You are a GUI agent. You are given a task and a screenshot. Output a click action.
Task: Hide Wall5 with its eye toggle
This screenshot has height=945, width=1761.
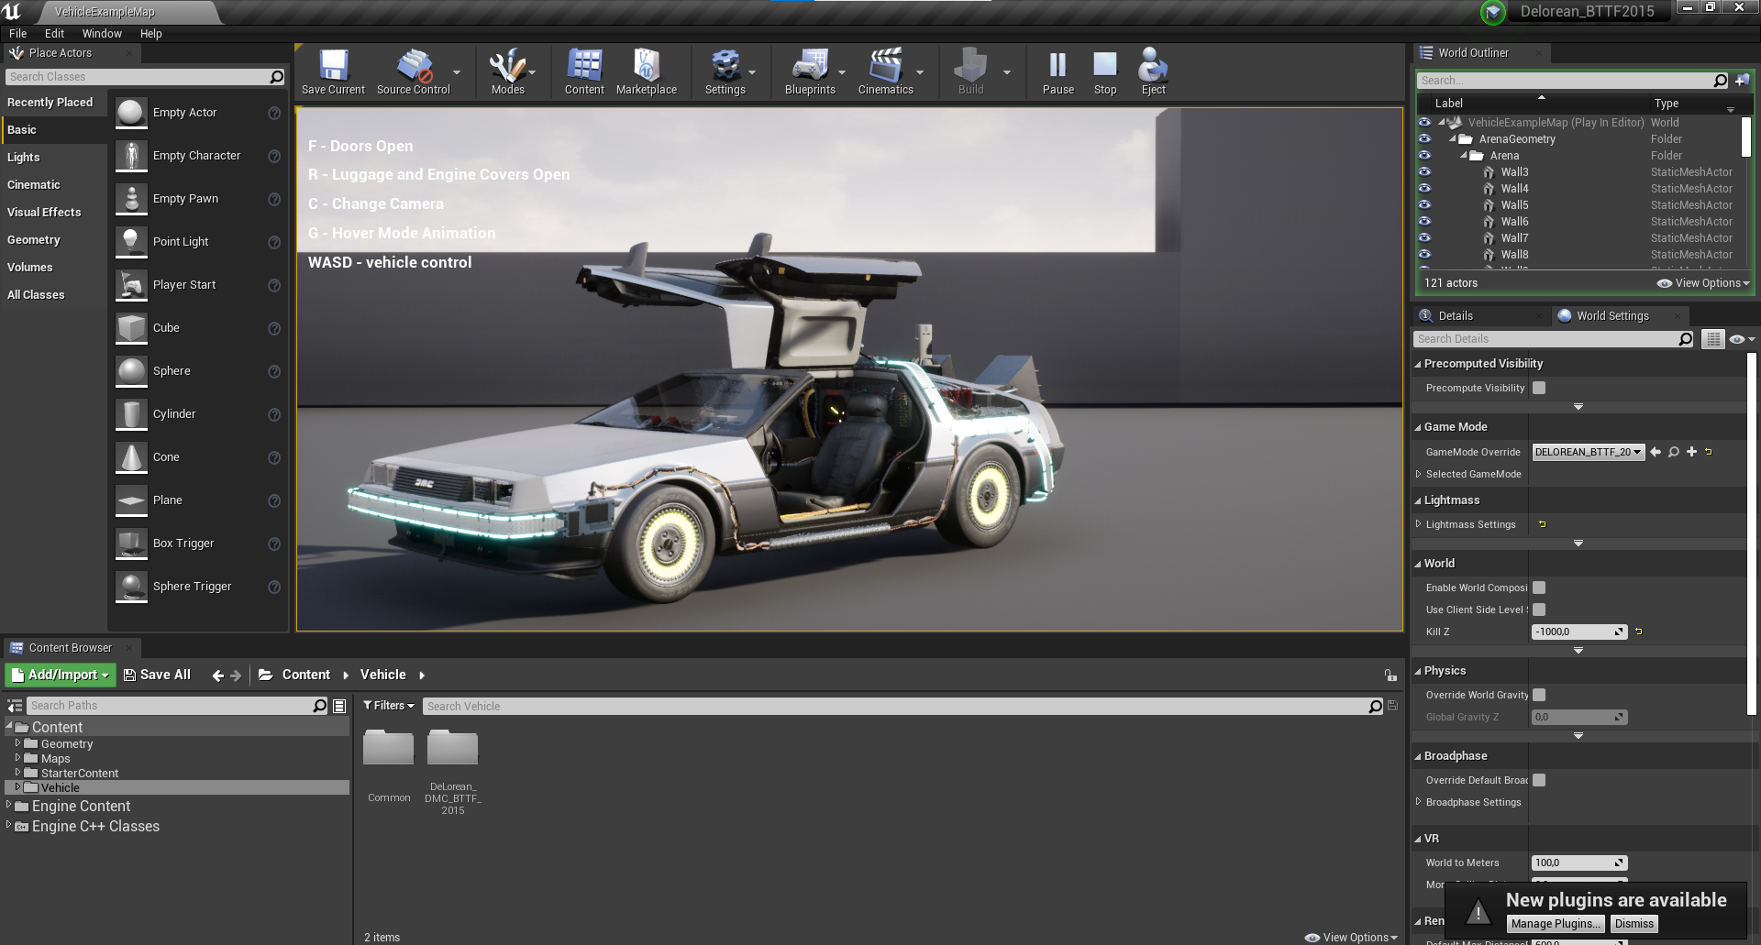pyautogui.click(x=1424, y=204)
